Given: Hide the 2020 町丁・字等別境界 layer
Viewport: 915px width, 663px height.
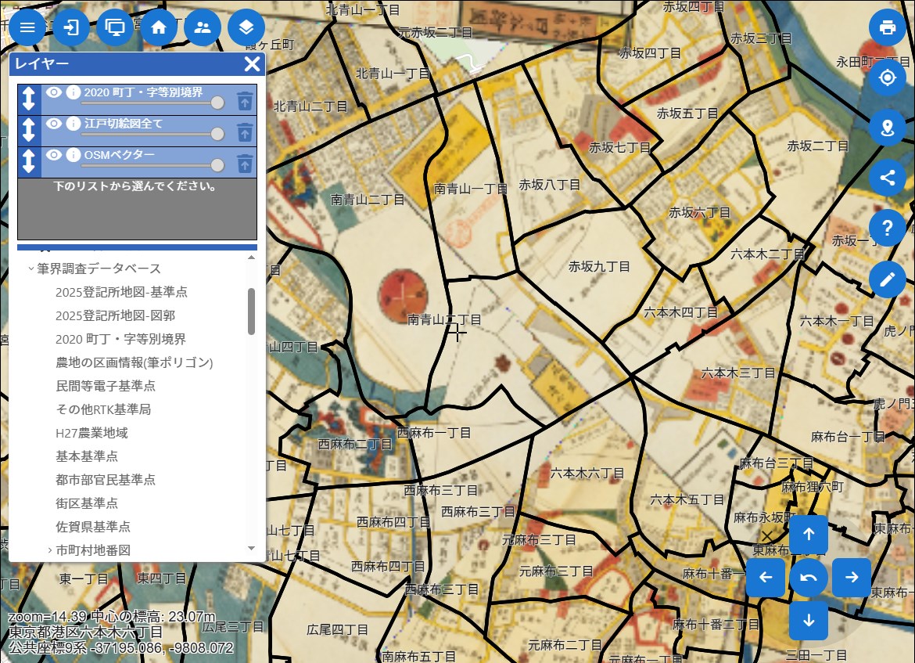Looking at the screenshot, I should click(54, 92).
